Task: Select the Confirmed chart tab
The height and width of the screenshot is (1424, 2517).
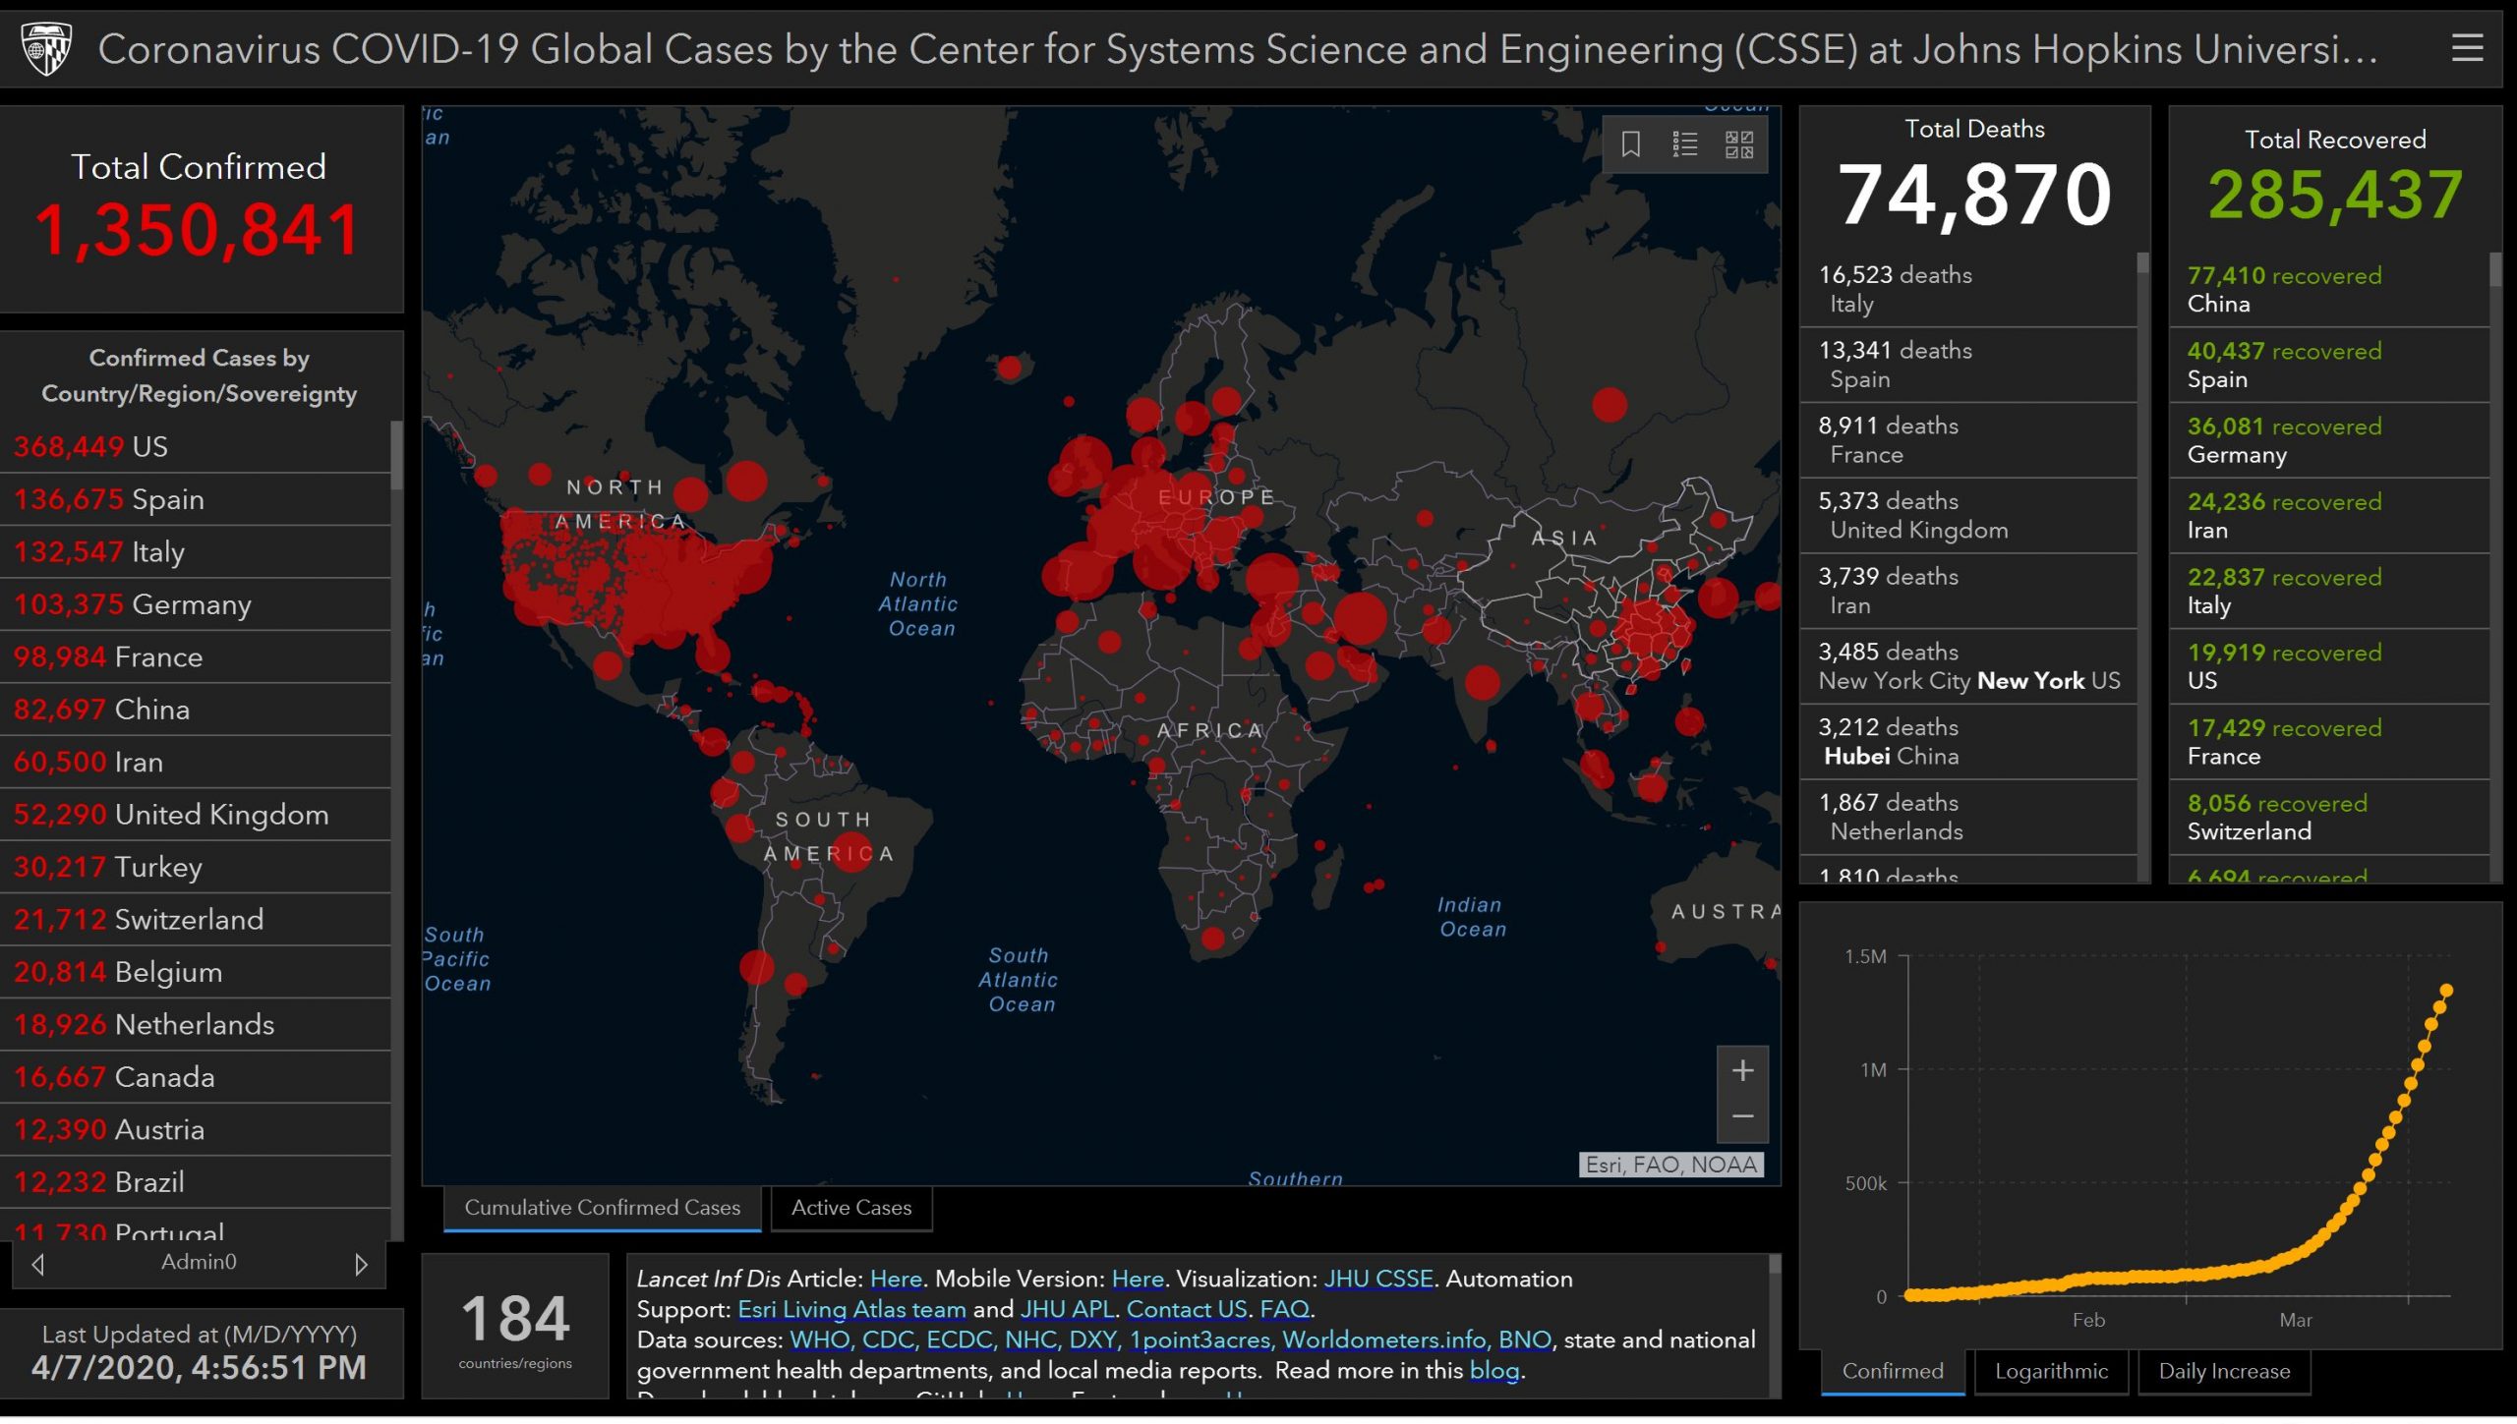Action: pyautogui.click(x=1892, y=1371)
